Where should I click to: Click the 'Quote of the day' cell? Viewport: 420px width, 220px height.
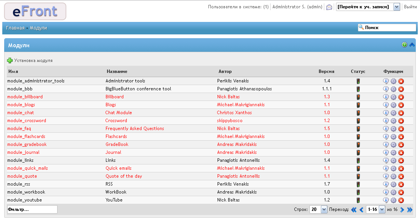point(124,176)
